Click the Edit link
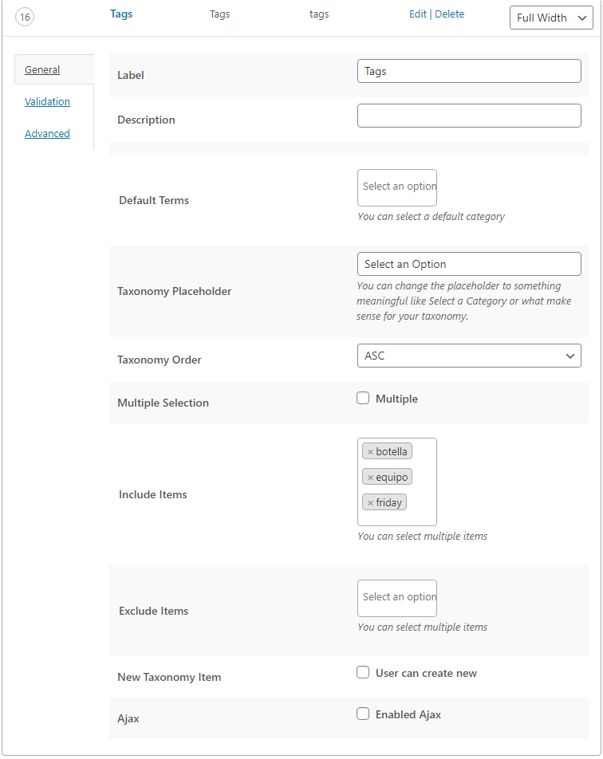603x759 pixels. pyautogui.click(x=417, y=14)
